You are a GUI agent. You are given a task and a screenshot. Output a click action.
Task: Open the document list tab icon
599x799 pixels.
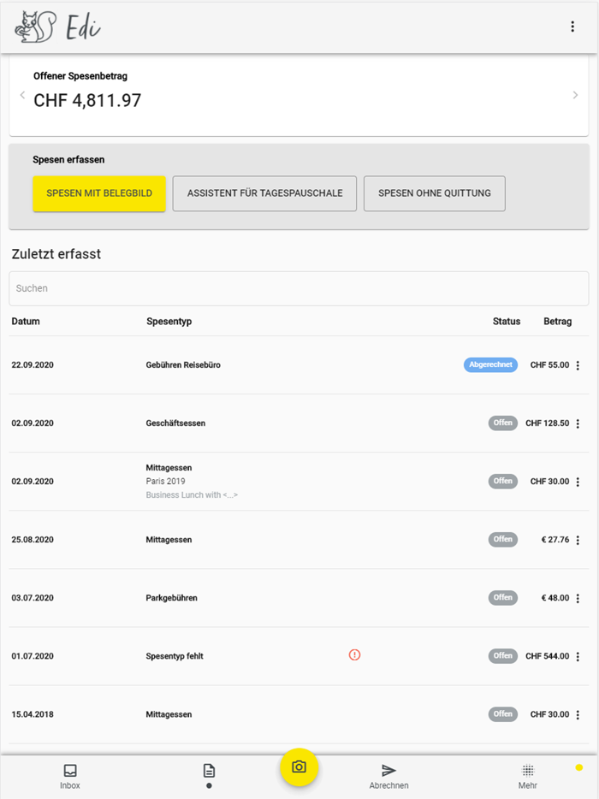pos(209,771)
